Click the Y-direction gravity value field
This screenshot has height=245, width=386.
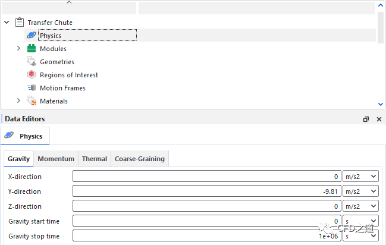(x=207, y=191)
